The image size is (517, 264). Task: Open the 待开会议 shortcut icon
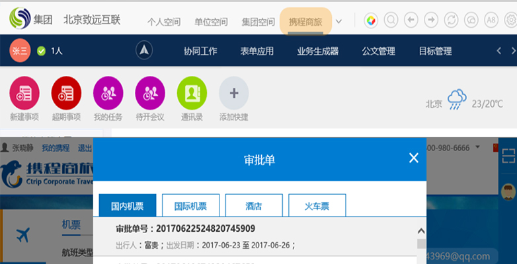(150, 93)
